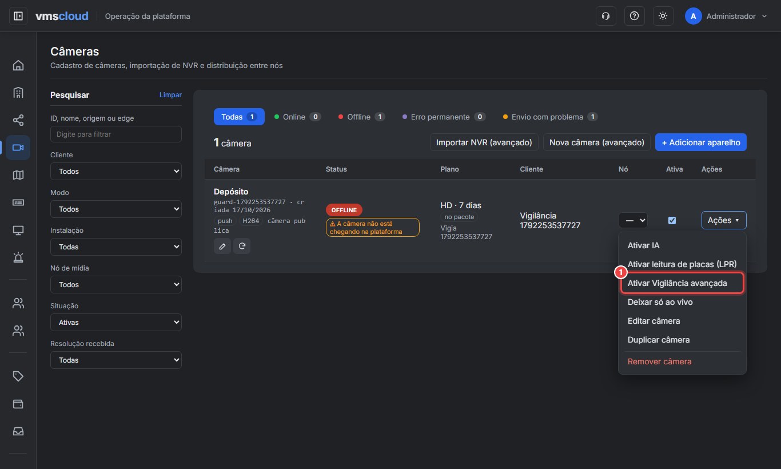Open the keyboard-shaped icon in the sidebar
Image resolution: width=781 pixels, height=469 pixels.
(18, 202)
